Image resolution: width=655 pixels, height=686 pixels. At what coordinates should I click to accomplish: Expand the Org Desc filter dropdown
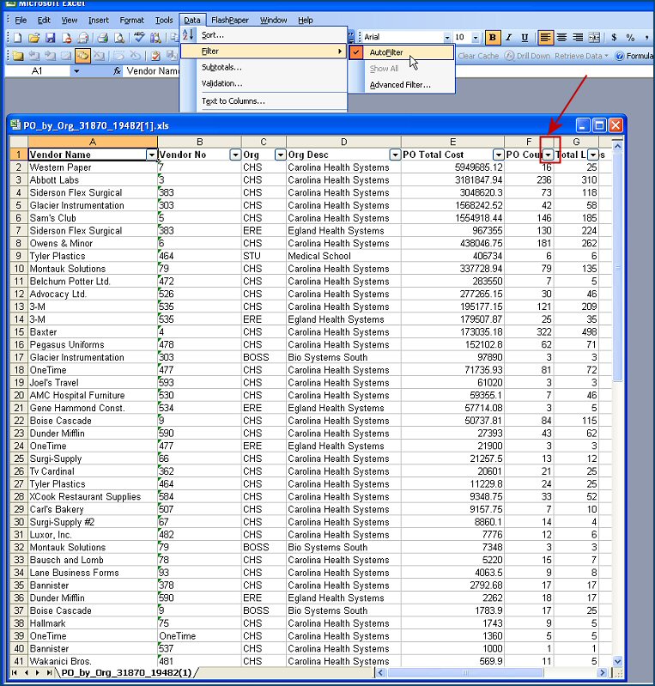pyautogui.click(x=395, y=155)
